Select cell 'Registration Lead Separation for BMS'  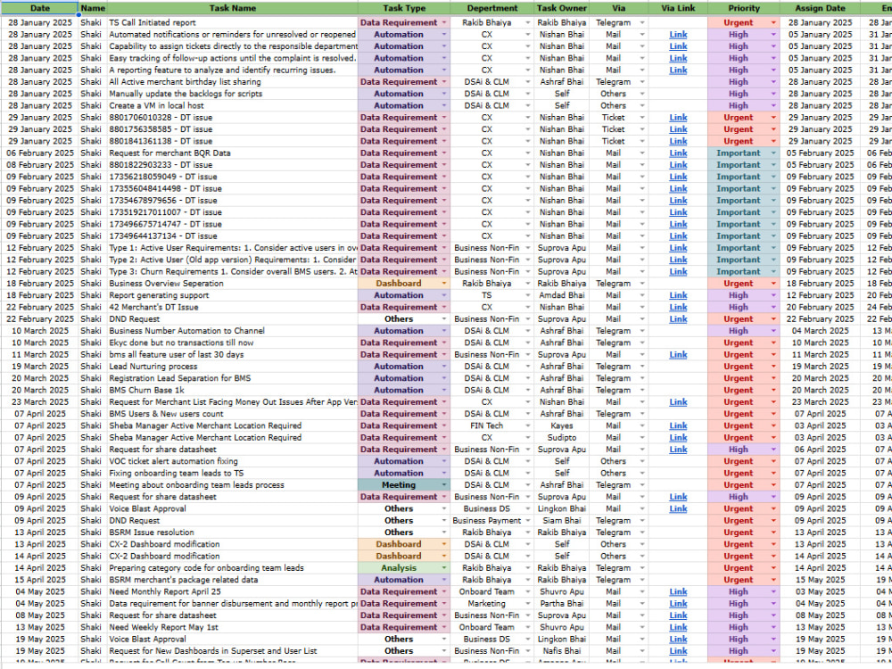[x=232, y=378]
